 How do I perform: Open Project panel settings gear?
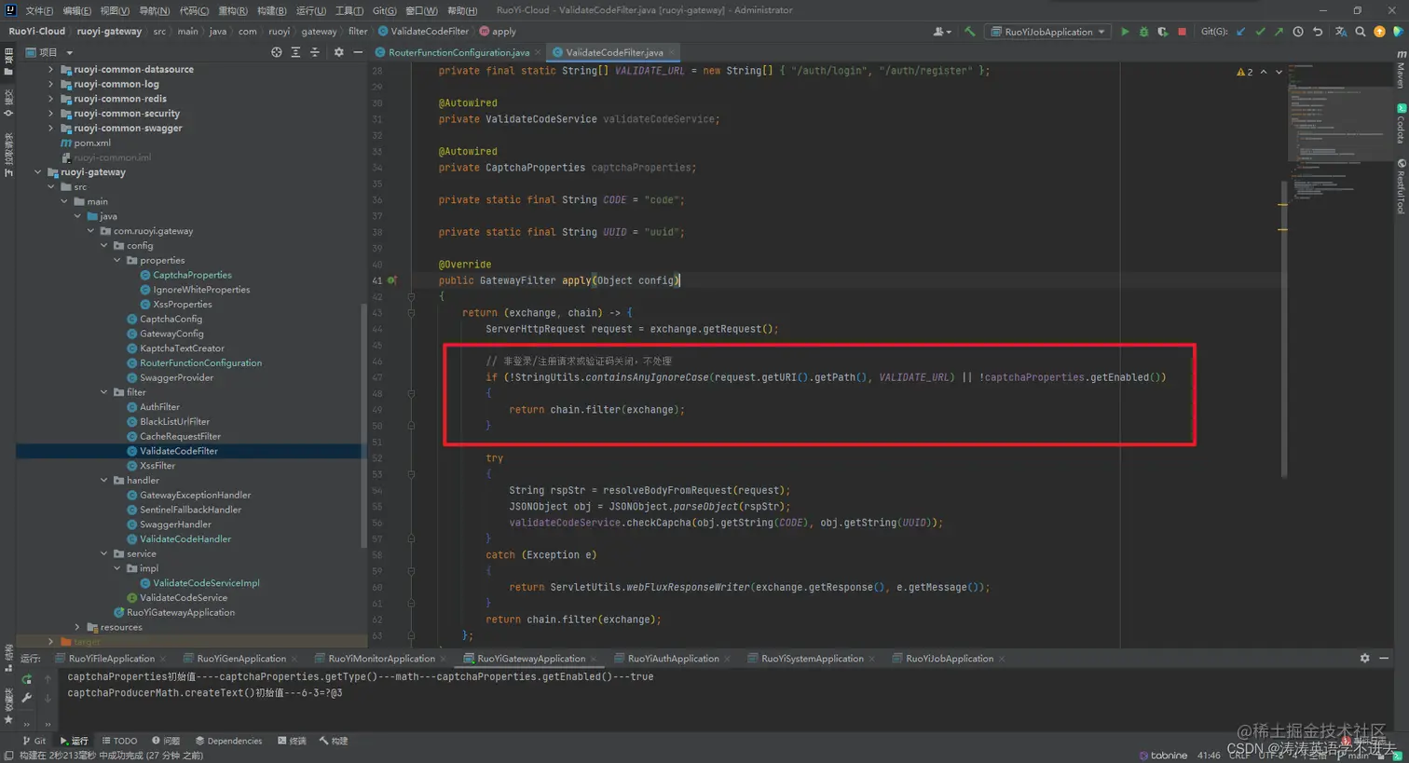[x=338, y=52]
